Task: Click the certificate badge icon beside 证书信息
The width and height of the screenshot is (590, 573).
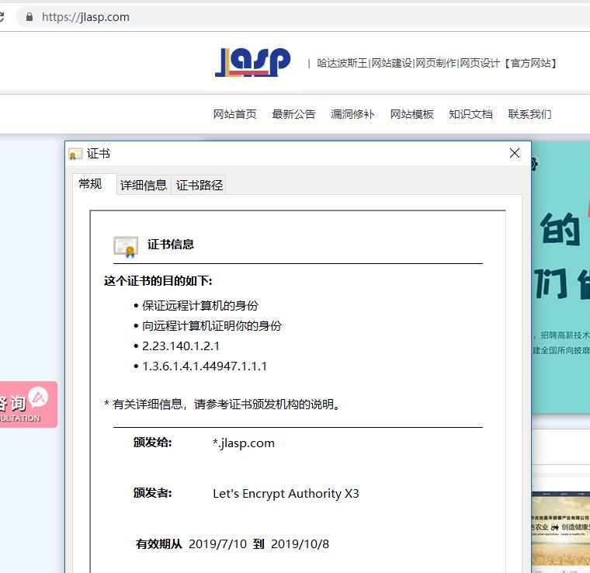Action: [126, 247]
